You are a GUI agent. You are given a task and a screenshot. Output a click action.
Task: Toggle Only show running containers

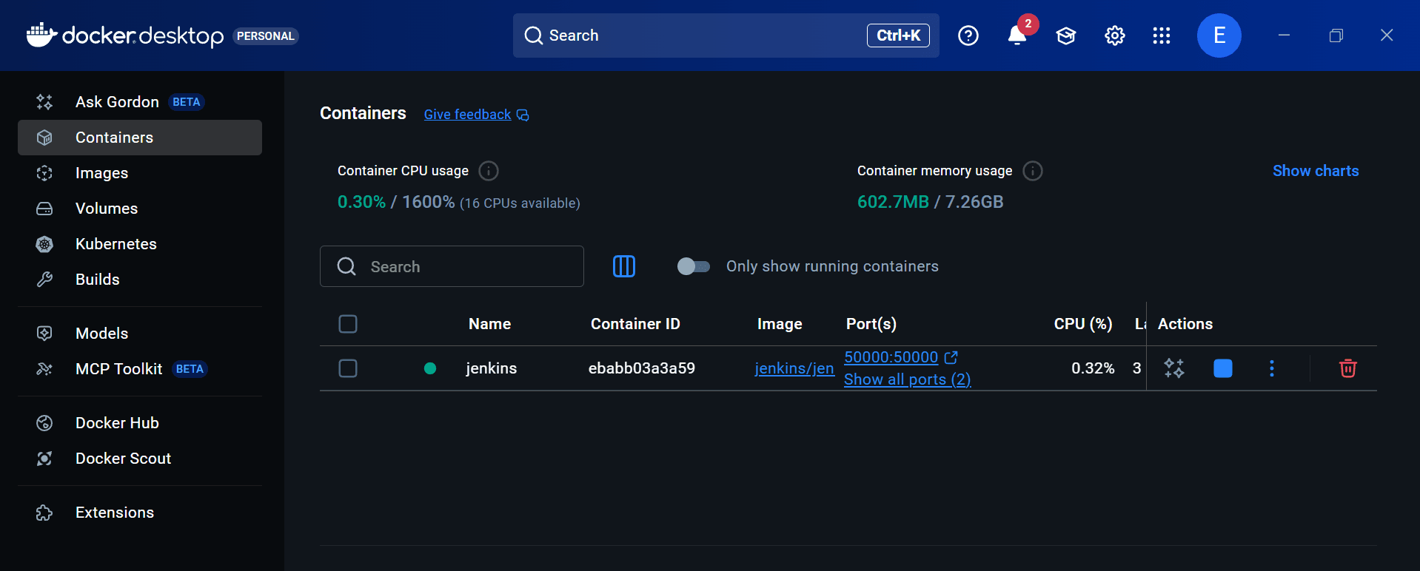coord(693,266)
